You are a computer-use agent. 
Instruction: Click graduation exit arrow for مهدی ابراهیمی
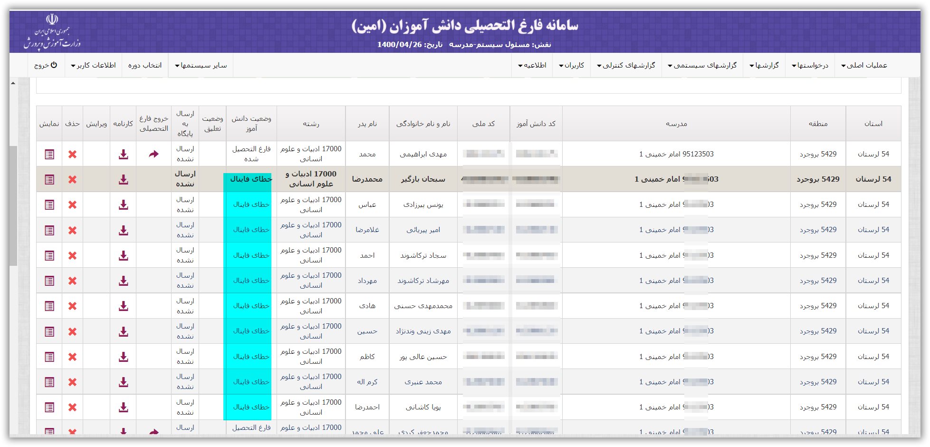153,154
